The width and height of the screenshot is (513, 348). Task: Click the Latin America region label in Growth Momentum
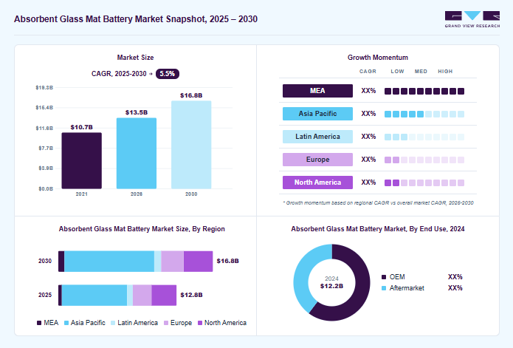[x=317, y=137]
